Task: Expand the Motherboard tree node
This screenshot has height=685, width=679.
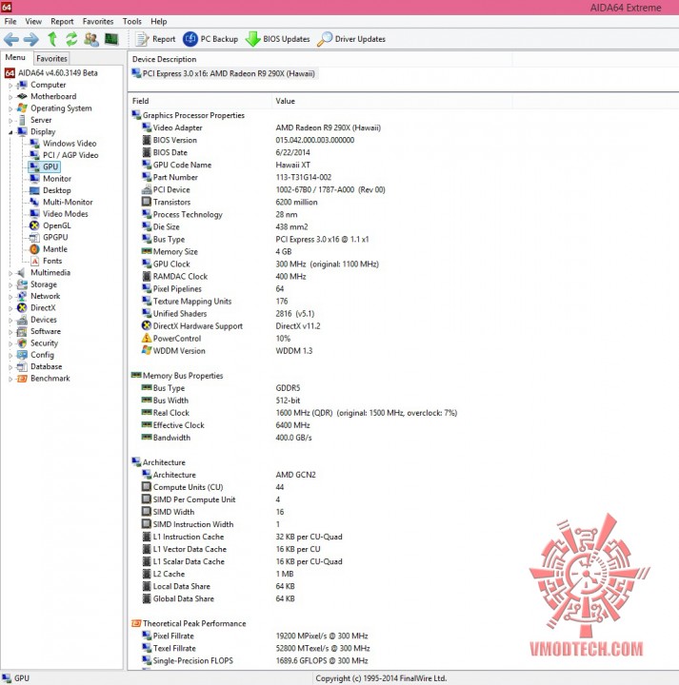Action: (x=10, y=97)
